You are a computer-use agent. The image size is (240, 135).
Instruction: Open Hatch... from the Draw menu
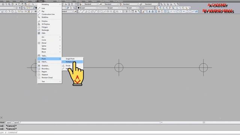(x=49, y=61)
